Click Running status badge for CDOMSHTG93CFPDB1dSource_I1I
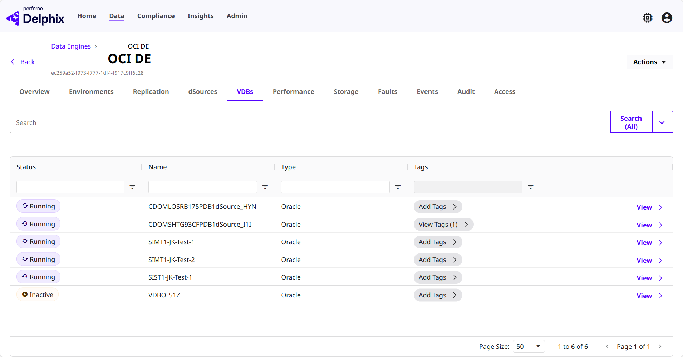This screenshot has width=683, height=357. [x=38, y=224]
